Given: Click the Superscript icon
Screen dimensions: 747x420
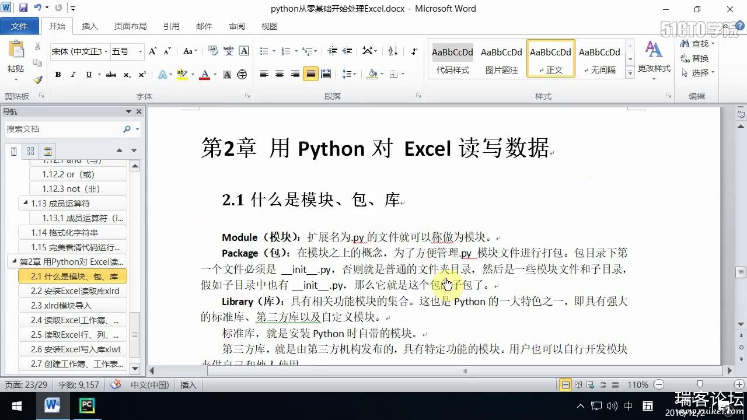Looking at the screenshot, I should pos(142,75).
